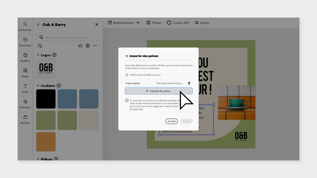Open the Aligner toolbar option
The height and width of the screenshot is (178, 317).
point(202,23)
